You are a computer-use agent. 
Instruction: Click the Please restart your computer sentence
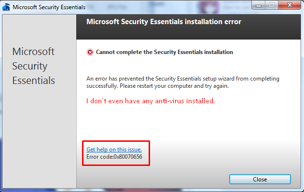(x=174, y=86)
